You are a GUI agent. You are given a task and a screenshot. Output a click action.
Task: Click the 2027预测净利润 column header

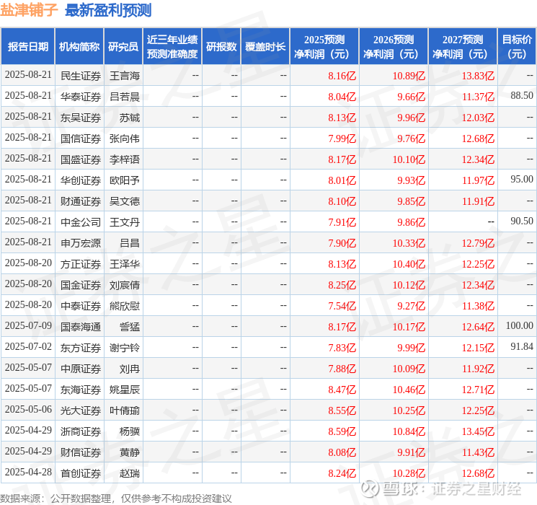pos(463,47)
